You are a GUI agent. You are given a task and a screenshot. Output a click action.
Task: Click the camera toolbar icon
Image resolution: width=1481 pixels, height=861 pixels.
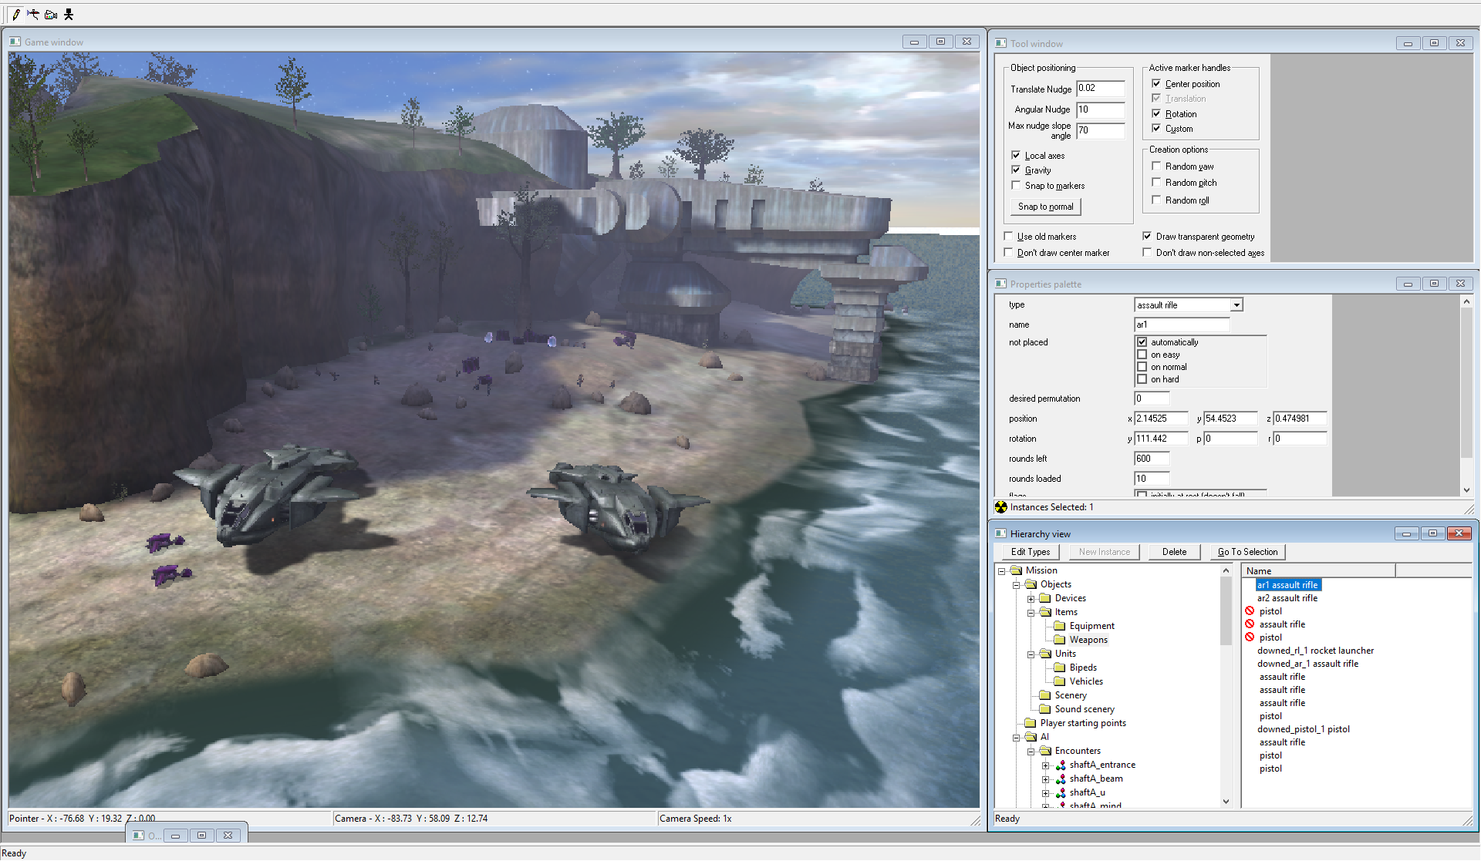[x=51, y=14]
